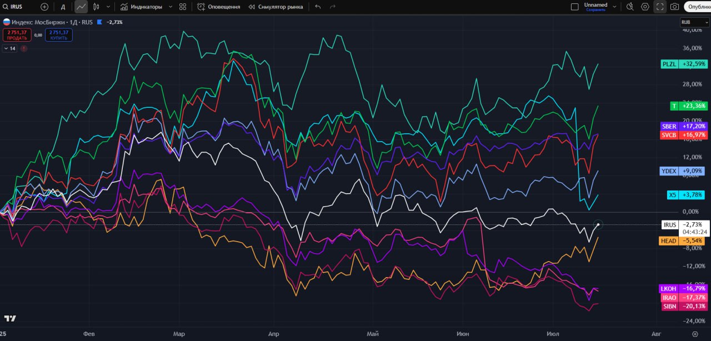The image size is (711, 341).
Task: Expand the collapsed 14 indicators legend
Action: (x=9, y=48)
